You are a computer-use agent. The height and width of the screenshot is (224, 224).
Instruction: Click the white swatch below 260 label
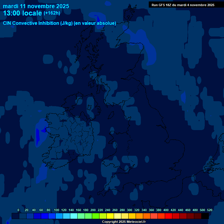(x=118, y=216)
